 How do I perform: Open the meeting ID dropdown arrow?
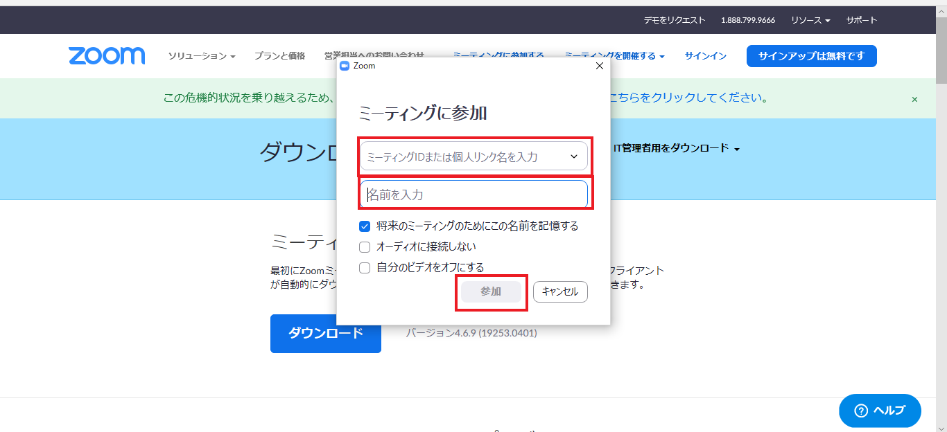click(x=574, y=156)
